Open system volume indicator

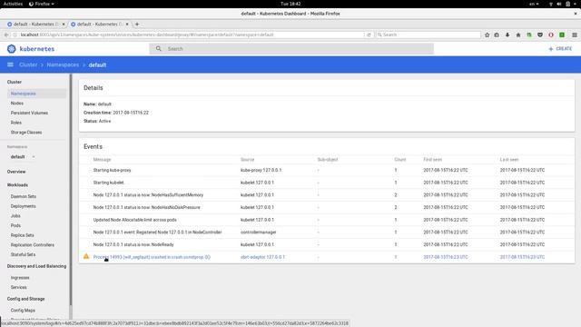(559, 4)
